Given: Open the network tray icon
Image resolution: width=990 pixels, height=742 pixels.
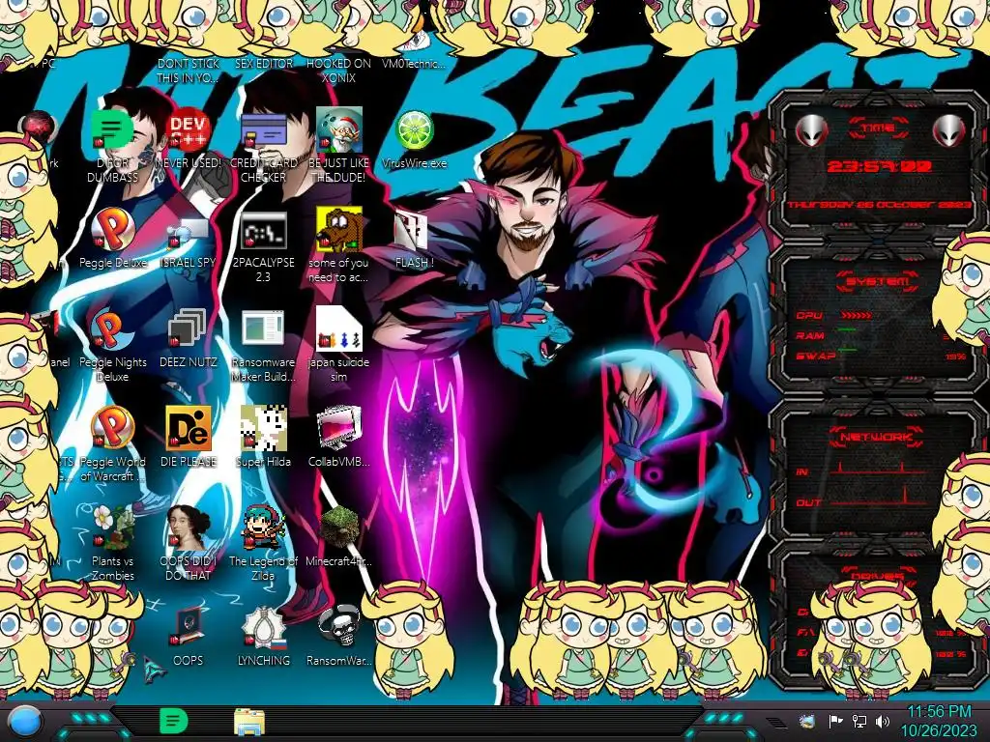Looking at the screenshot, I should pyautogui.click(x=859, y=721).
